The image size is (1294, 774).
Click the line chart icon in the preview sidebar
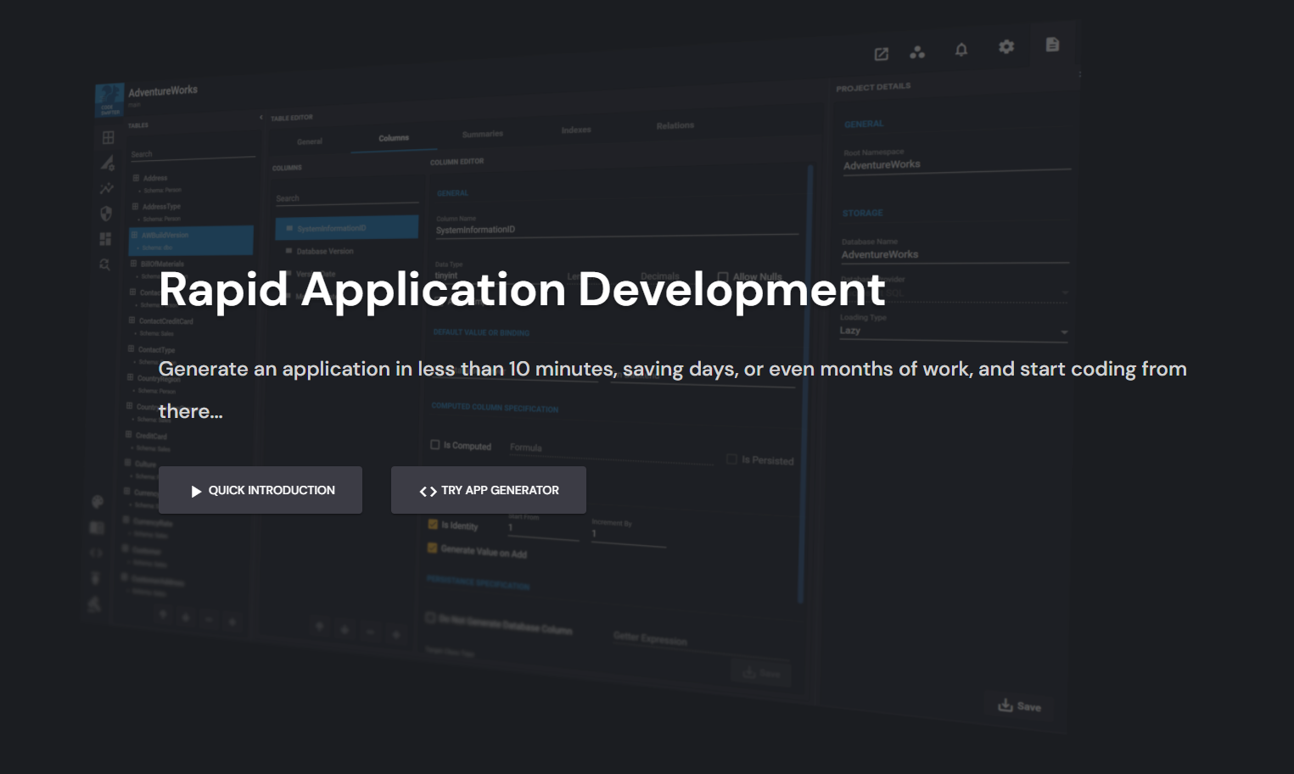107,188
